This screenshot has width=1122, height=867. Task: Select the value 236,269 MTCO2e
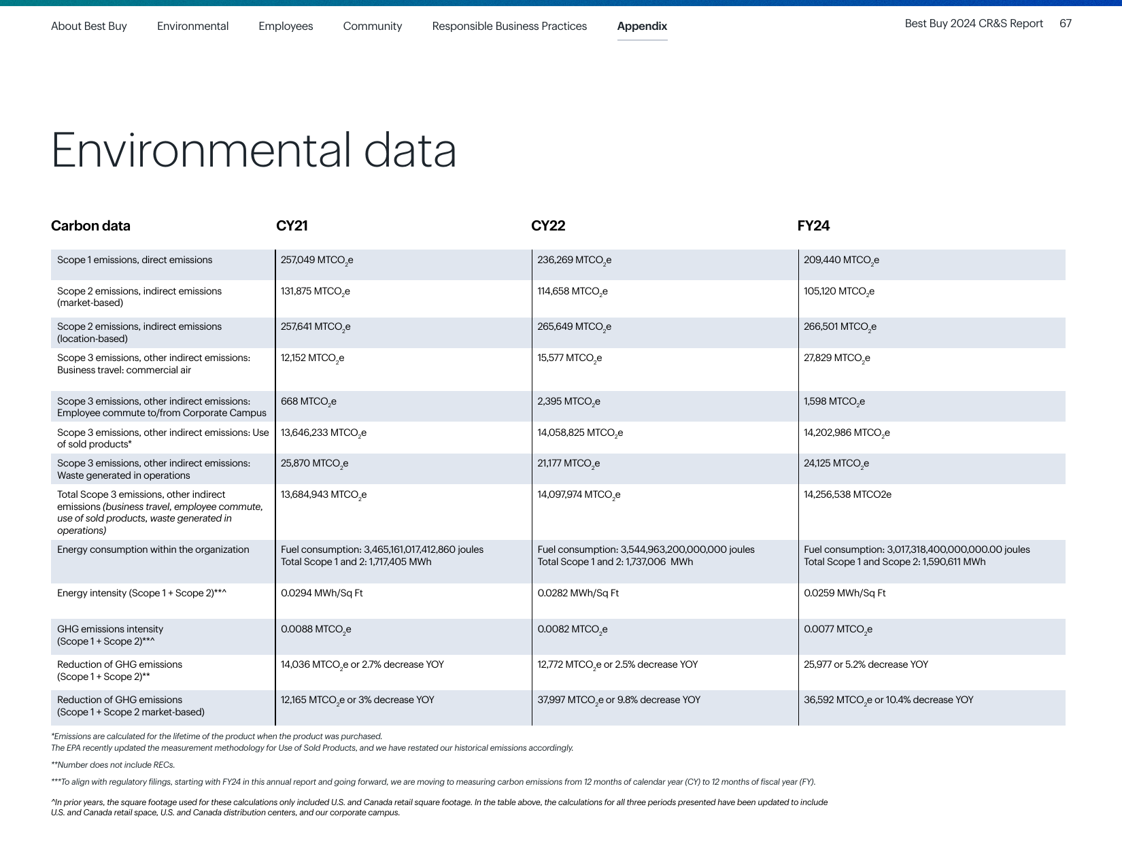point(574,260)
